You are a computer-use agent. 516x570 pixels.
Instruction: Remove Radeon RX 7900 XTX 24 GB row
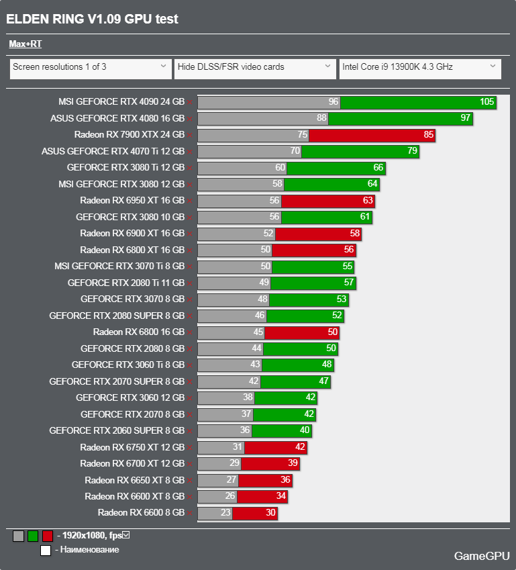190,135
